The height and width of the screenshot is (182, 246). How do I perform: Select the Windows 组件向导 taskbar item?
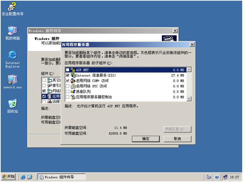point(61,177)
